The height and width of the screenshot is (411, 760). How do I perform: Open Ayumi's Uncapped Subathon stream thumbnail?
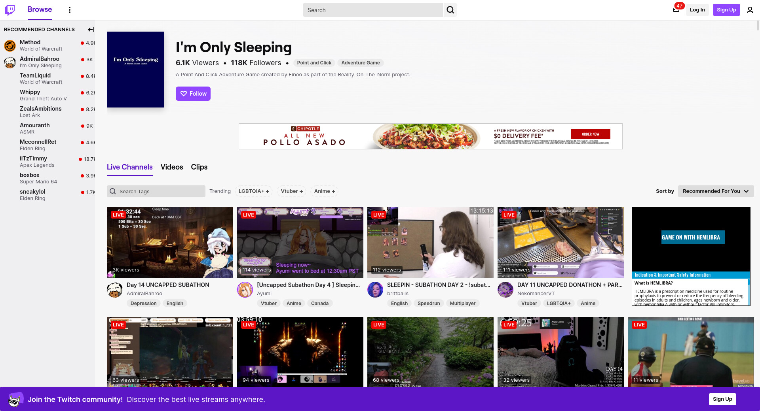[300, 242]
